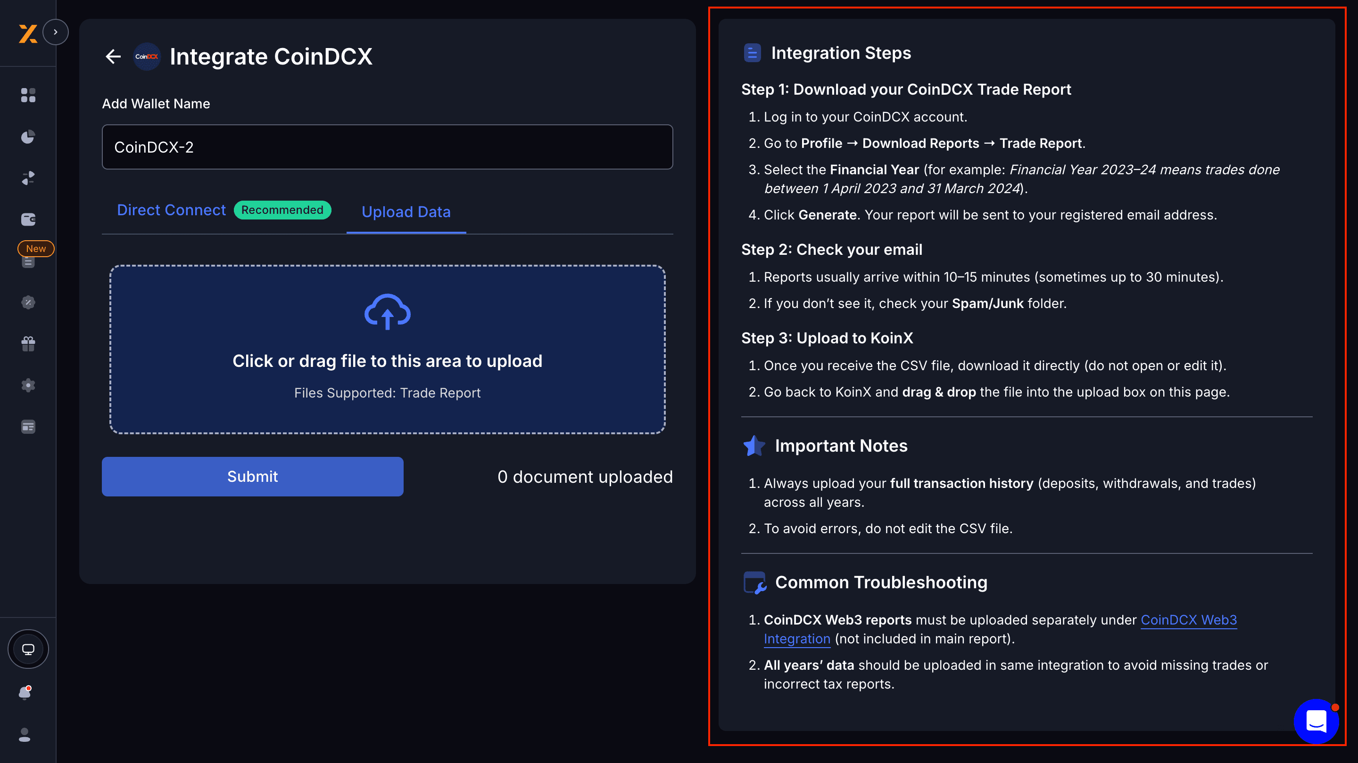Open the discount badge icon in sidebar
Screen dimensions: 1358x763
[28, 302]
